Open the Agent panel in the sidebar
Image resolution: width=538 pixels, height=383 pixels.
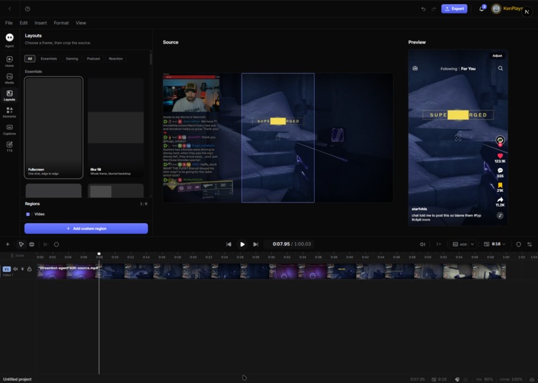click(x=9, y=40)
